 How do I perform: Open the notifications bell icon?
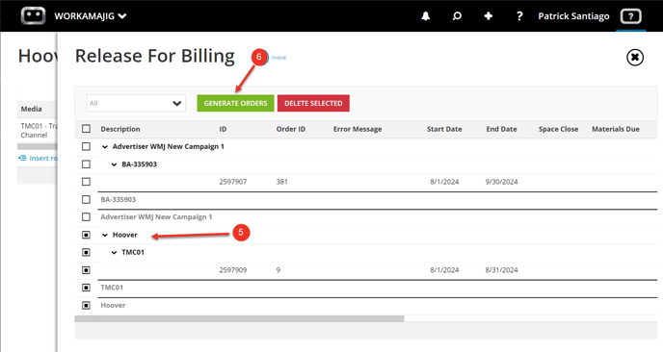425,16
